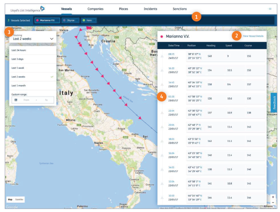Choose Last 2 weeks tracking option
280x212 pixels.
coord(33,77)
